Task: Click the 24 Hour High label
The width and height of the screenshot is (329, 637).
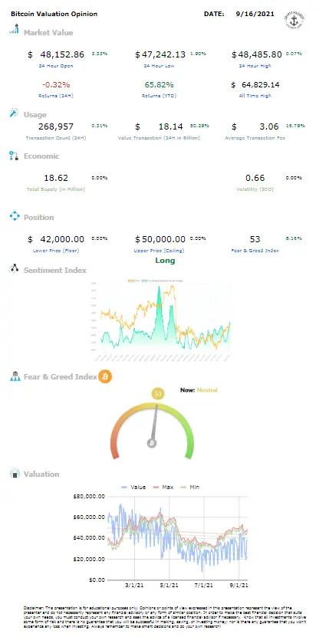Action: click(255, 65)
